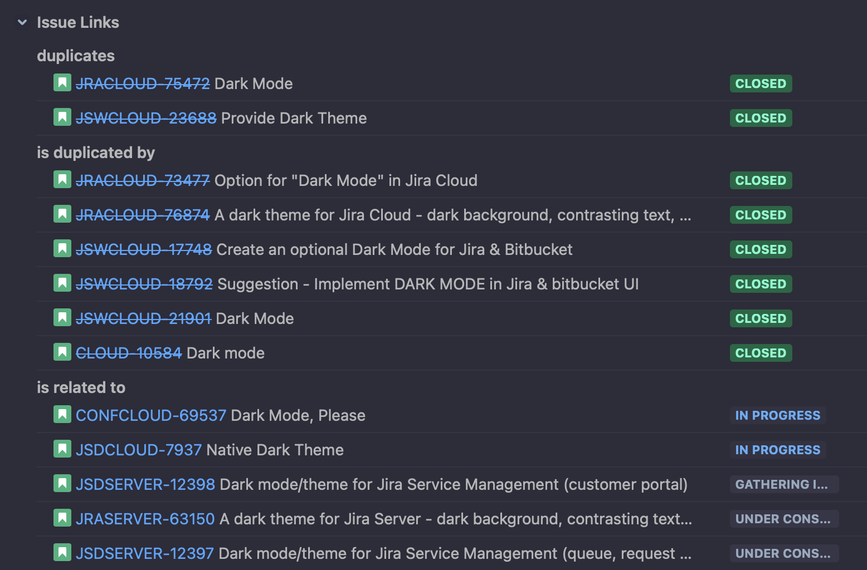Click summary 'Option for "Dark Mode" in Jira Cloud'
This screenshot has height=570, width=867.
tap(346, 180)
